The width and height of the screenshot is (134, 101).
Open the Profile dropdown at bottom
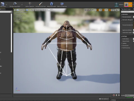(x=129, y=95)
